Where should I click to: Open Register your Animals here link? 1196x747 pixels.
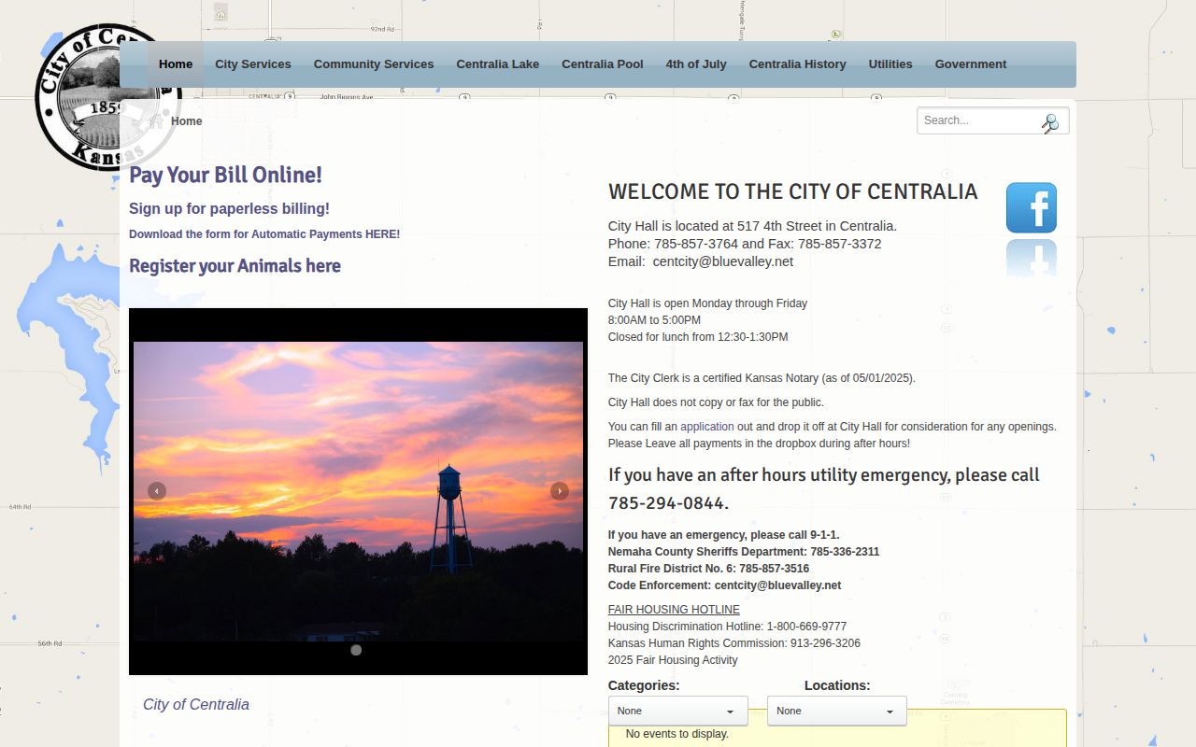pyautogui.click(x=235, y=266)
